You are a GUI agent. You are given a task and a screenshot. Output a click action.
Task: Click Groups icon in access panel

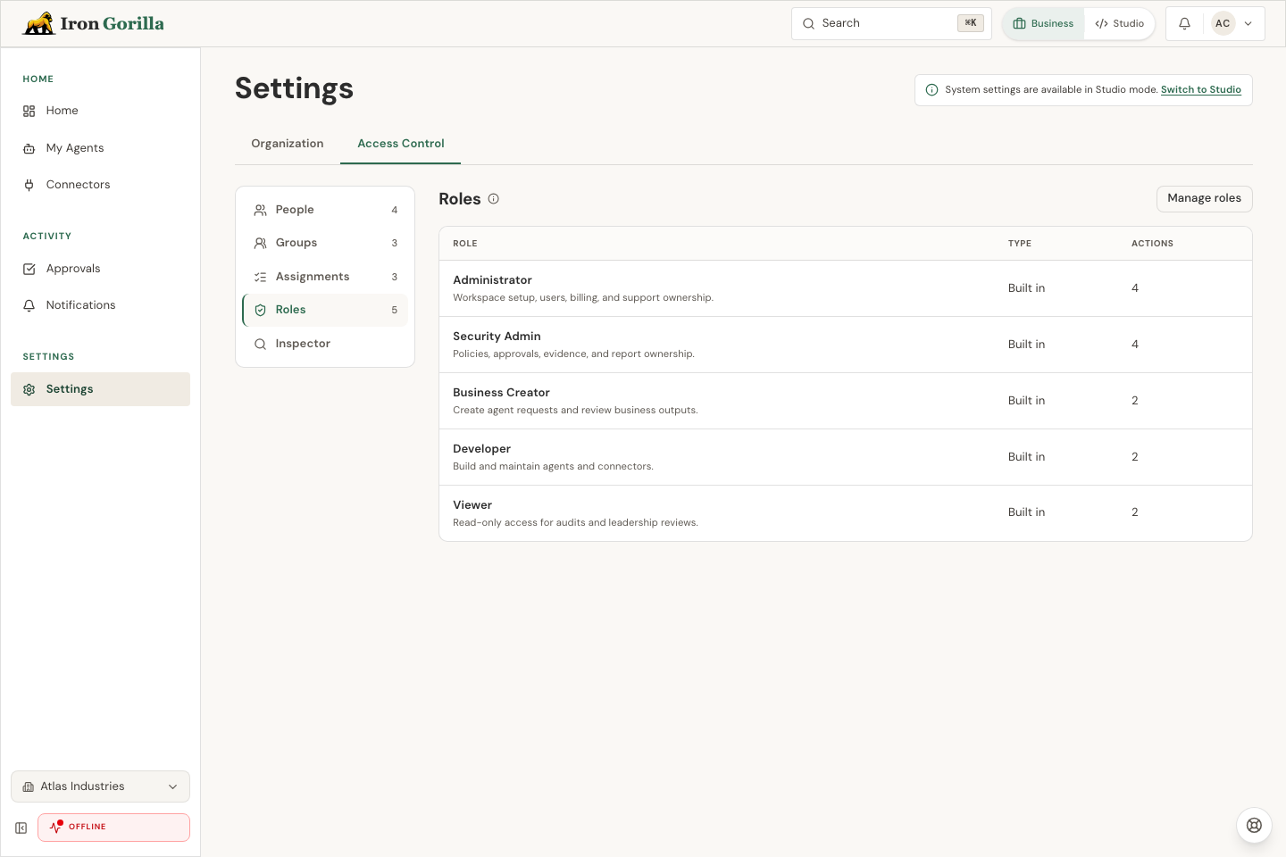click(x=260, y=243)
